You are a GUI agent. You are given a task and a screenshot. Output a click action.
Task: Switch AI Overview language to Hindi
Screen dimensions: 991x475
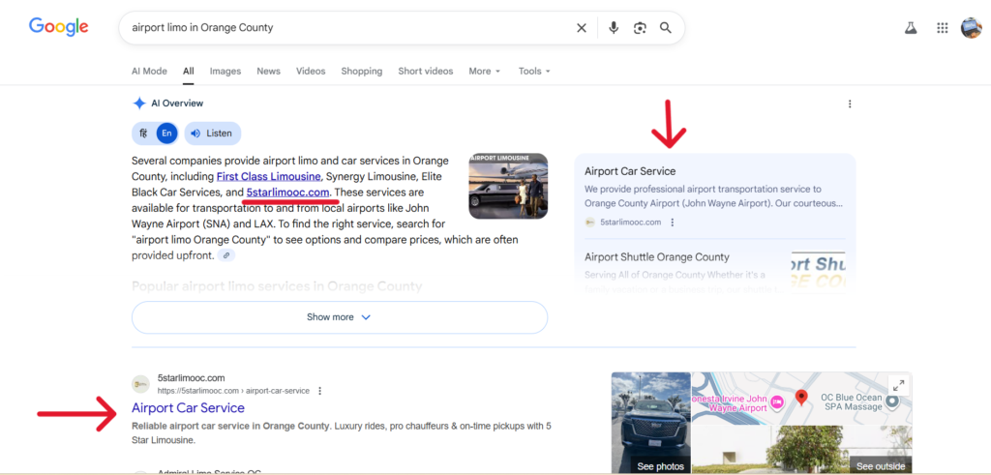point(144,134)
